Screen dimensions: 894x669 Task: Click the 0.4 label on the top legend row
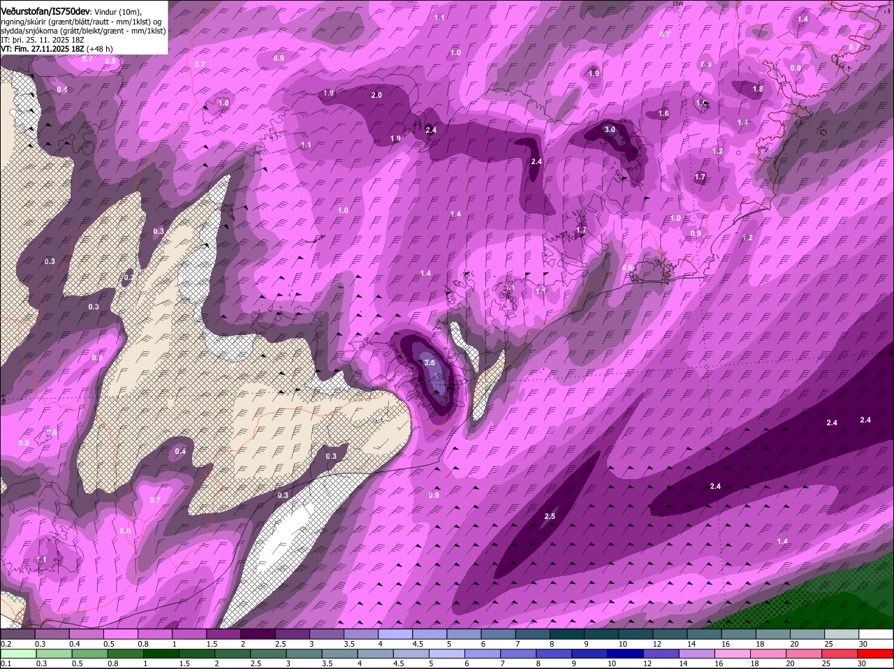(x=74, y=644)
